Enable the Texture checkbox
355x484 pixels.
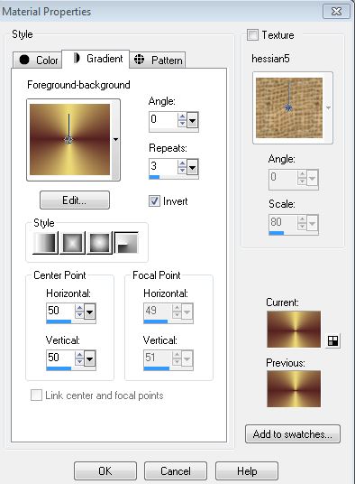pos(252,35)
